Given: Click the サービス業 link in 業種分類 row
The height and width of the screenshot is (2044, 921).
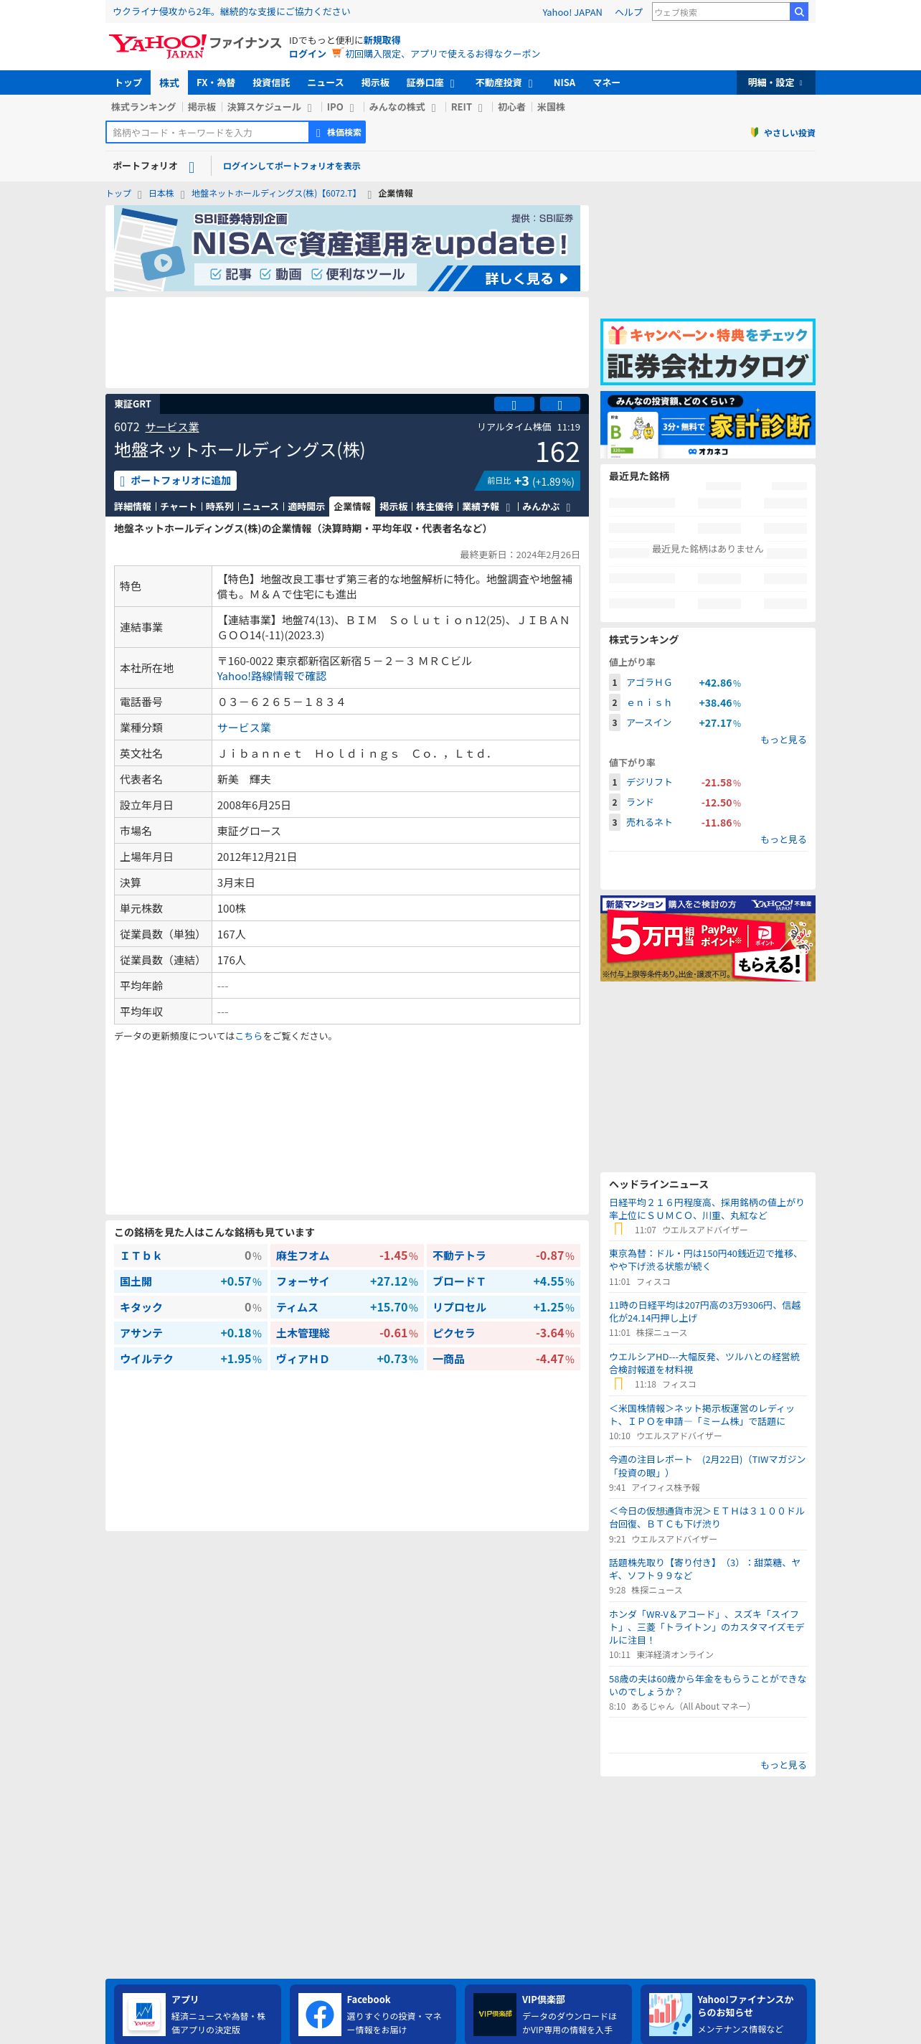Looking at the screenshot, I should pyautogui.click(x=244, y=727).
